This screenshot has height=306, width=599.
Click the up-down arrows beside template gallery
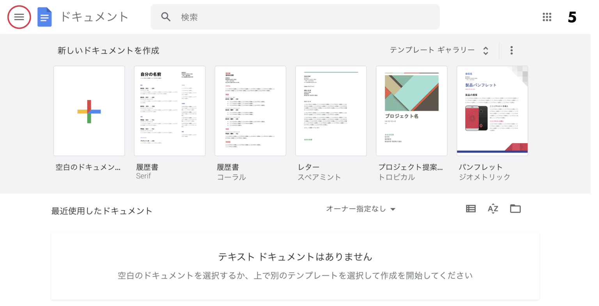point(486,51)
